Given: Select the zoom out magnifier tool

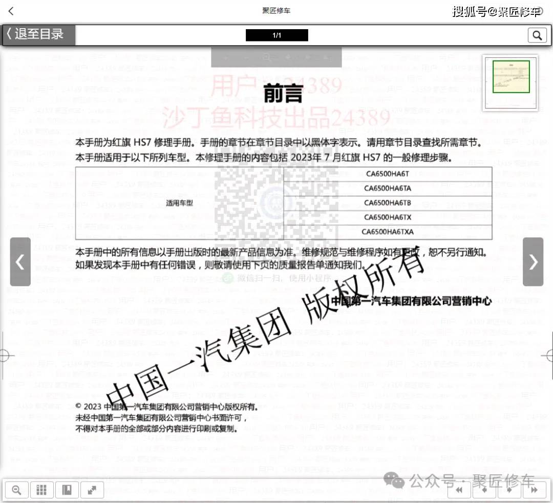Looking at the screenshot, I should (x=16, y=490).
